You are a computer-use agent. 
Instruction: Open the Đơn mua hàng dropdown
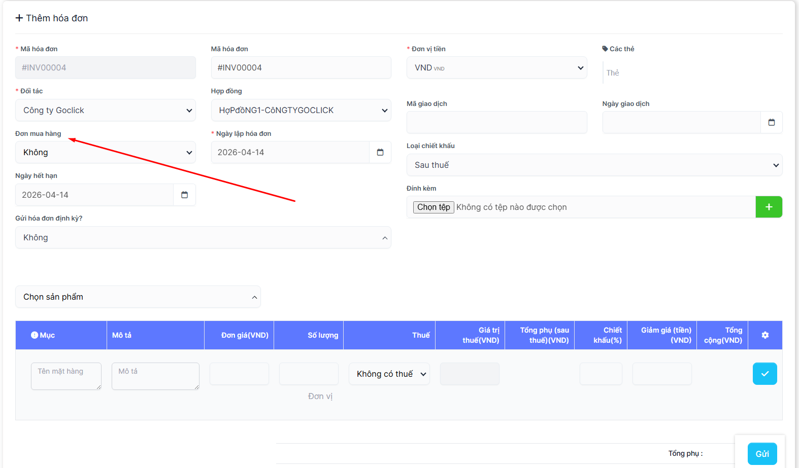tap(106, 152)
